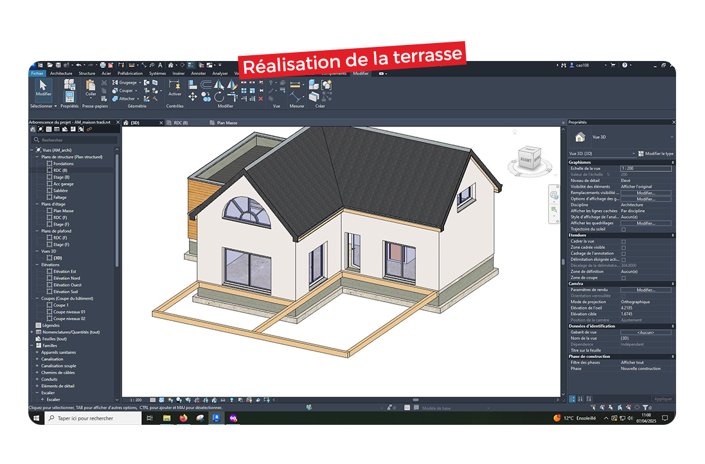Toggle Zone cadrée visible checkbox
Viewport: 705px width, 464px height.
623,248
